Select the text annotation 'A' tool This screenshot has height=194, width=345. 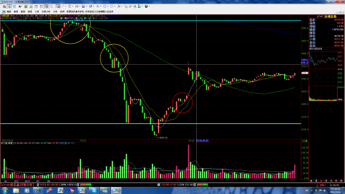(x=119, y=6)
